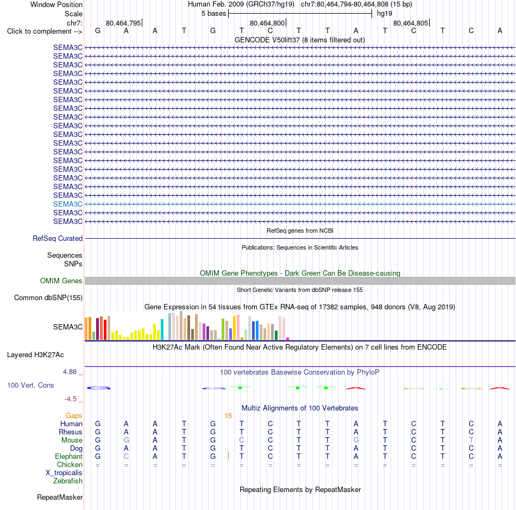Open the 'RefSeq genes from NCBI' title
Screen dimensions: 516x510
(x=300, y=231)
